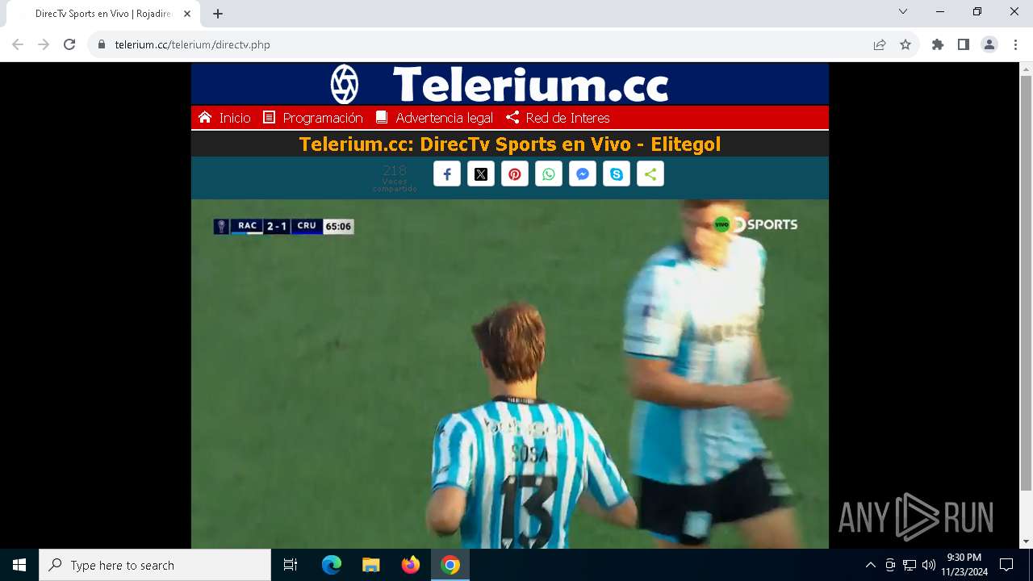1033x581 pixels.
Task: Click the DirecTv Sports en Vivo heading
Action: [510, 144]
